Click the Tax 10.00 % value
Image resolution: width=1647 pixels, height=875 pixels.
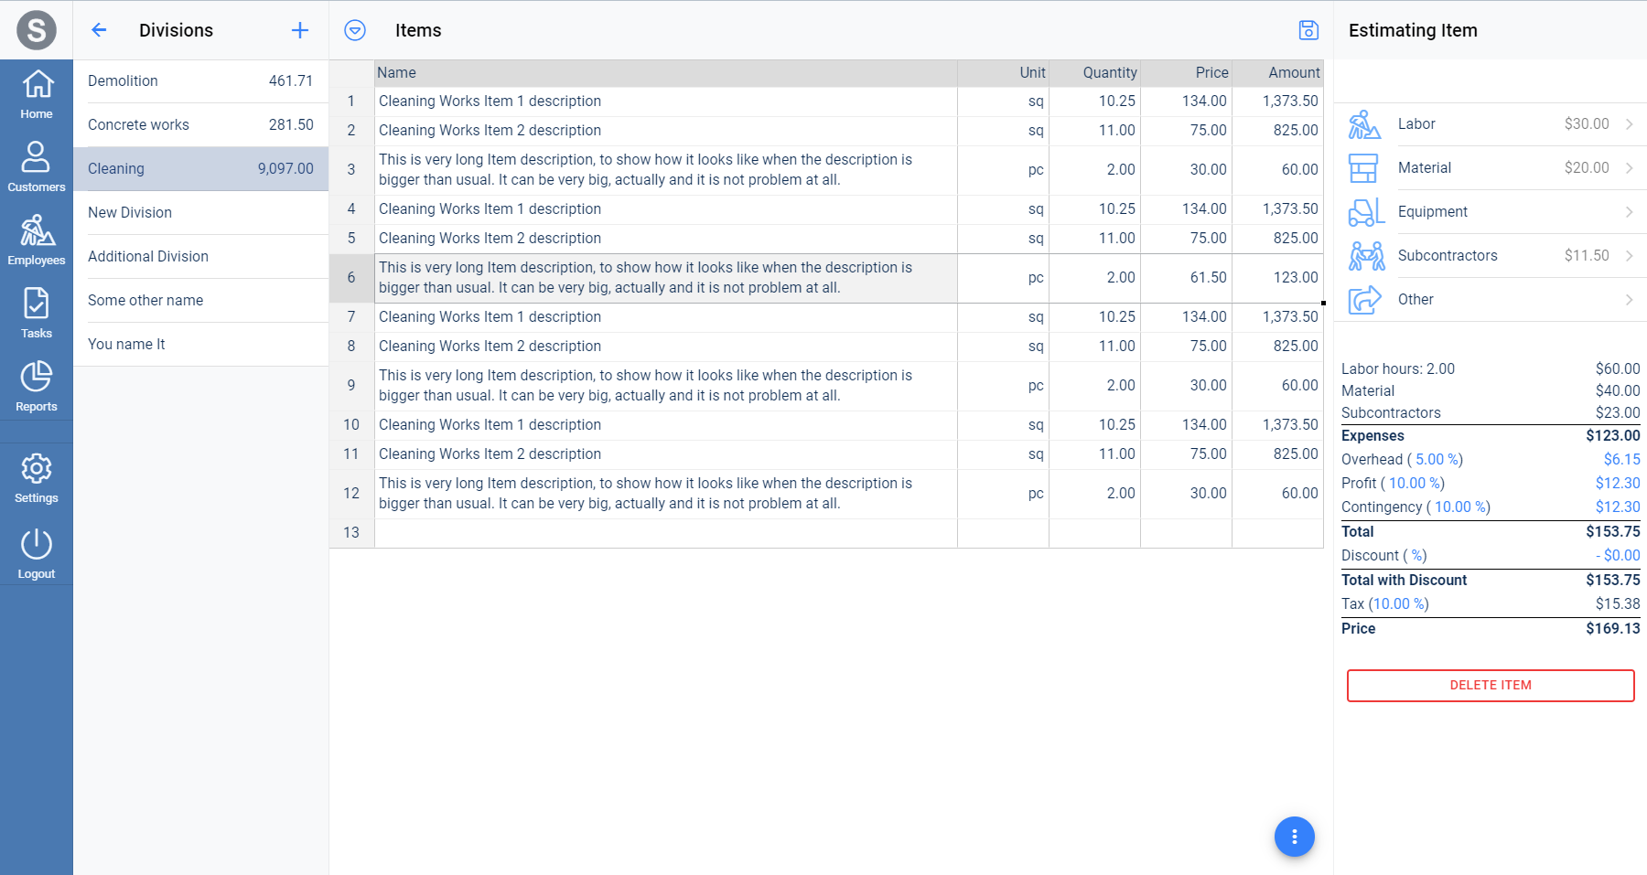point(1398,604)
